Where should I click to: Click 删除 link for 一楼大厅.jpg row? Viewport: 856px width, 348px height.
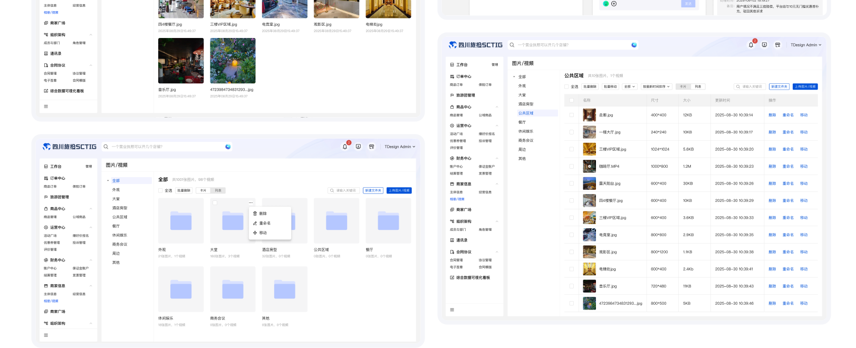pyautogui.click(x=772, y=132)
